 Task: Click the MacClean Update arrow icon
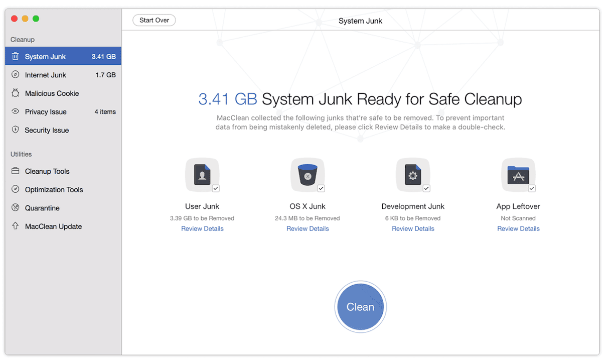(x=15, y=226)
